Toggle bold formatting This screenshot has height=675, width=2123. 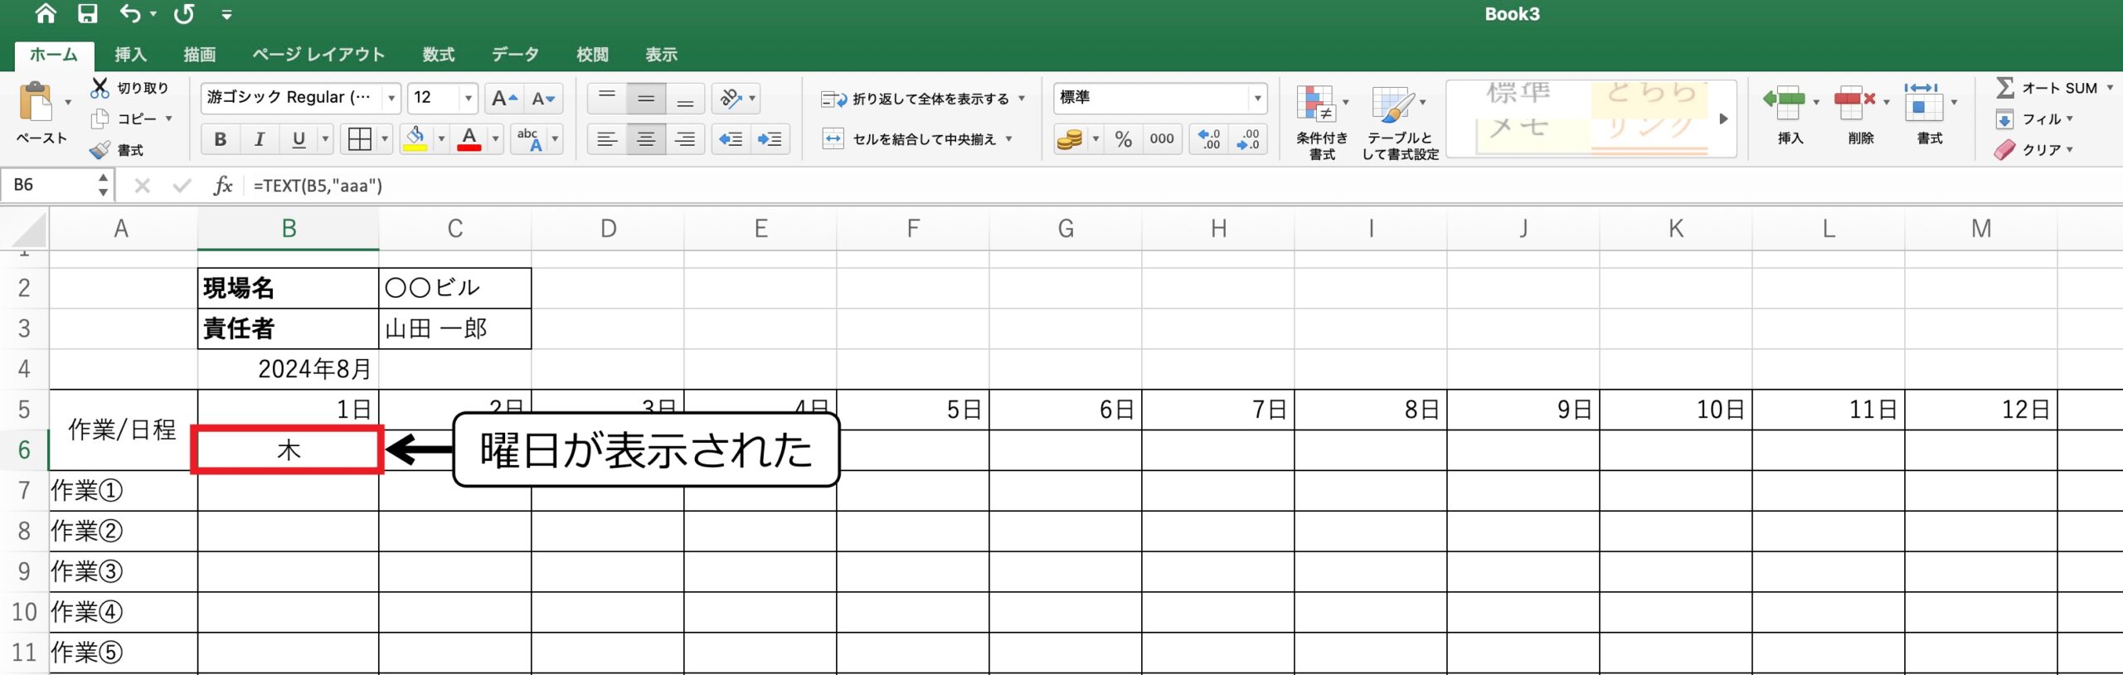coord(220,139)
